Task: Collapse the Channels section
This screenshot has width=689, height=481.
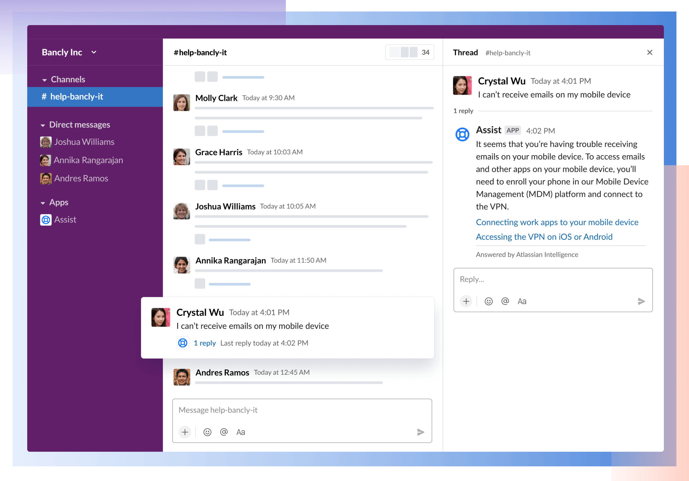Action: (44, 79)
